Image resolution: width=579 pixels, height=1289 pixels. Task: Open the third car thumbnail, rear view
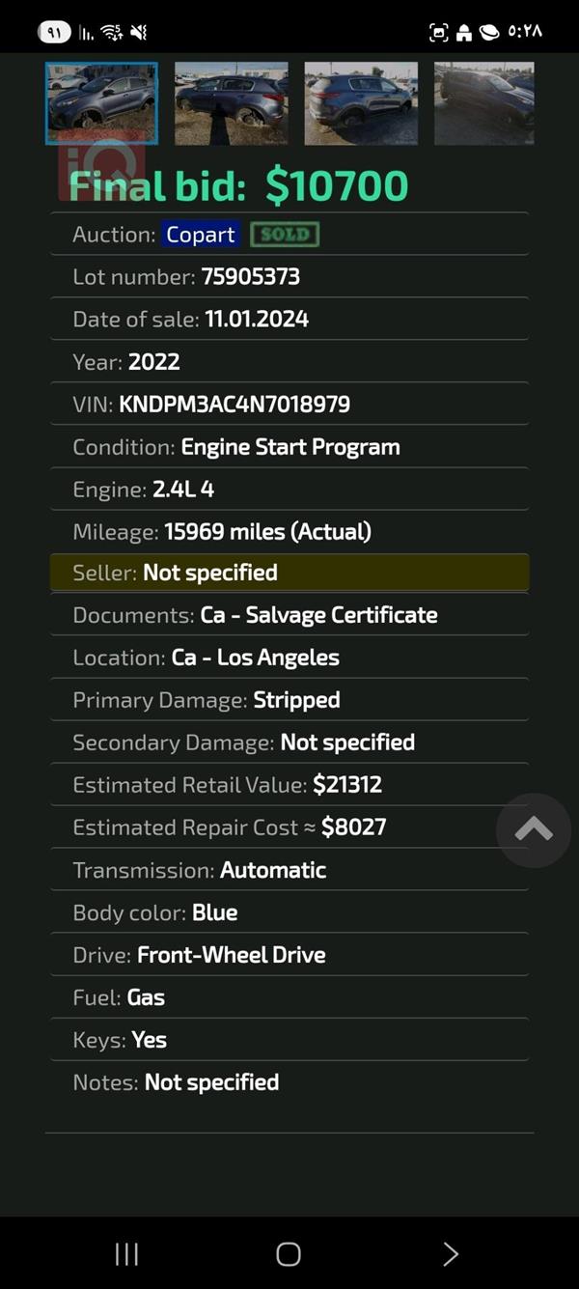tap(361, 102)
